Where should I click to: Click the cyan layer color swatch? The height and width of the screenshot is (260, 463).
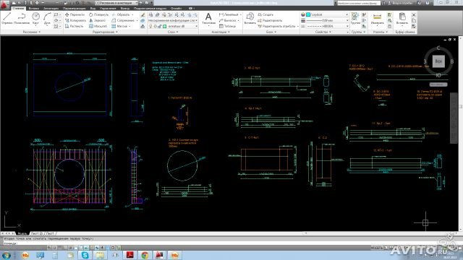[165, 26]
